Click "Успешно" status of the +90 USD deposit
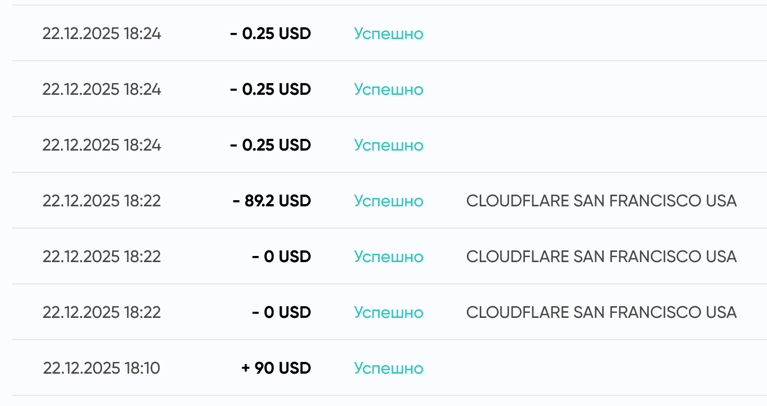Image resolution: width=767 pixels, height=406 pixels. (x=389, y=368)
